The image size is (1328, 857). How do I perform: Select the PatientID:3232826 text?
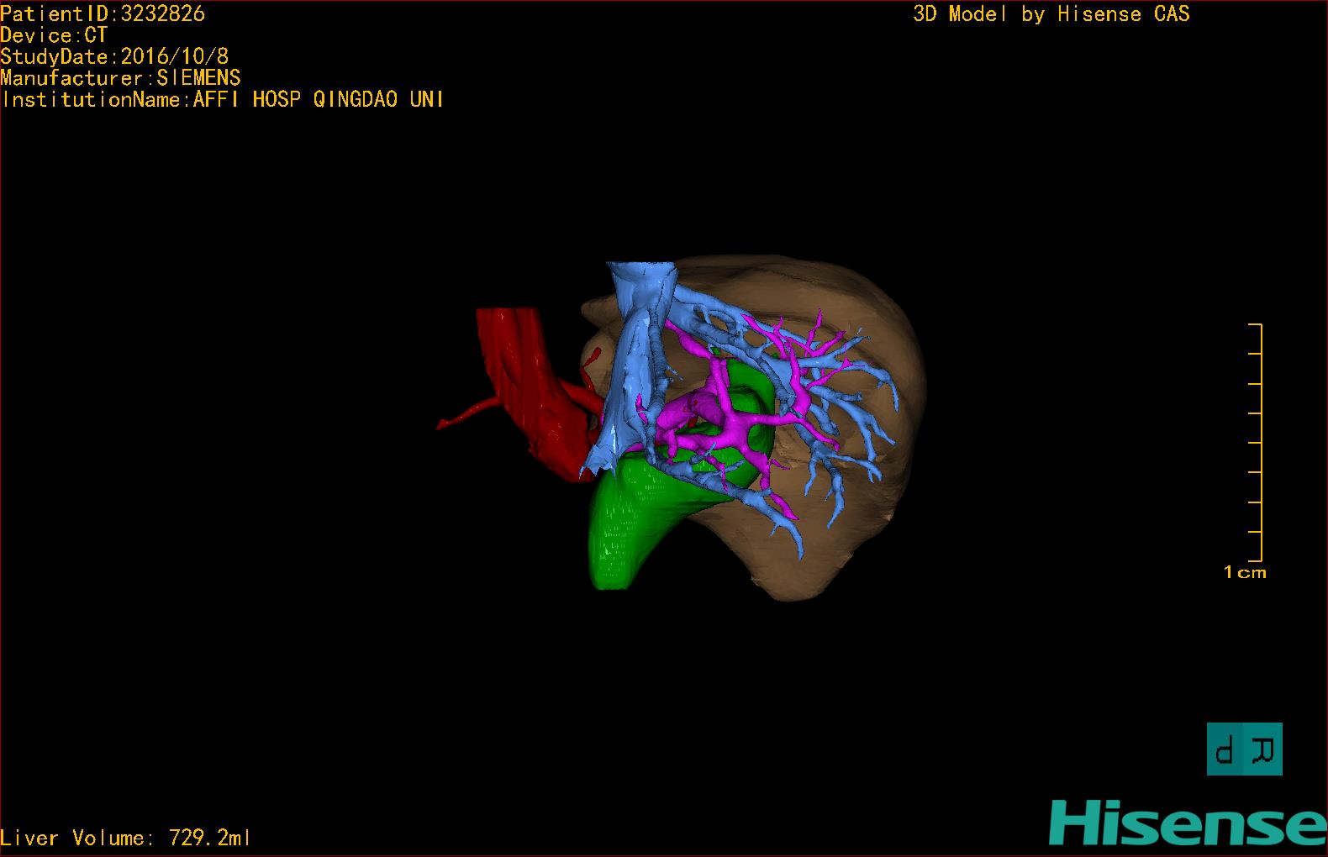pyautogui.click(x=103, y=13)
